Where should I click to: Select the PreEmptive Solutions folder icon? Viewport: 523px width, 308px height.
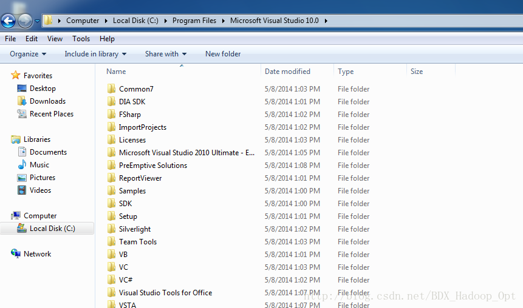[111, 165]
